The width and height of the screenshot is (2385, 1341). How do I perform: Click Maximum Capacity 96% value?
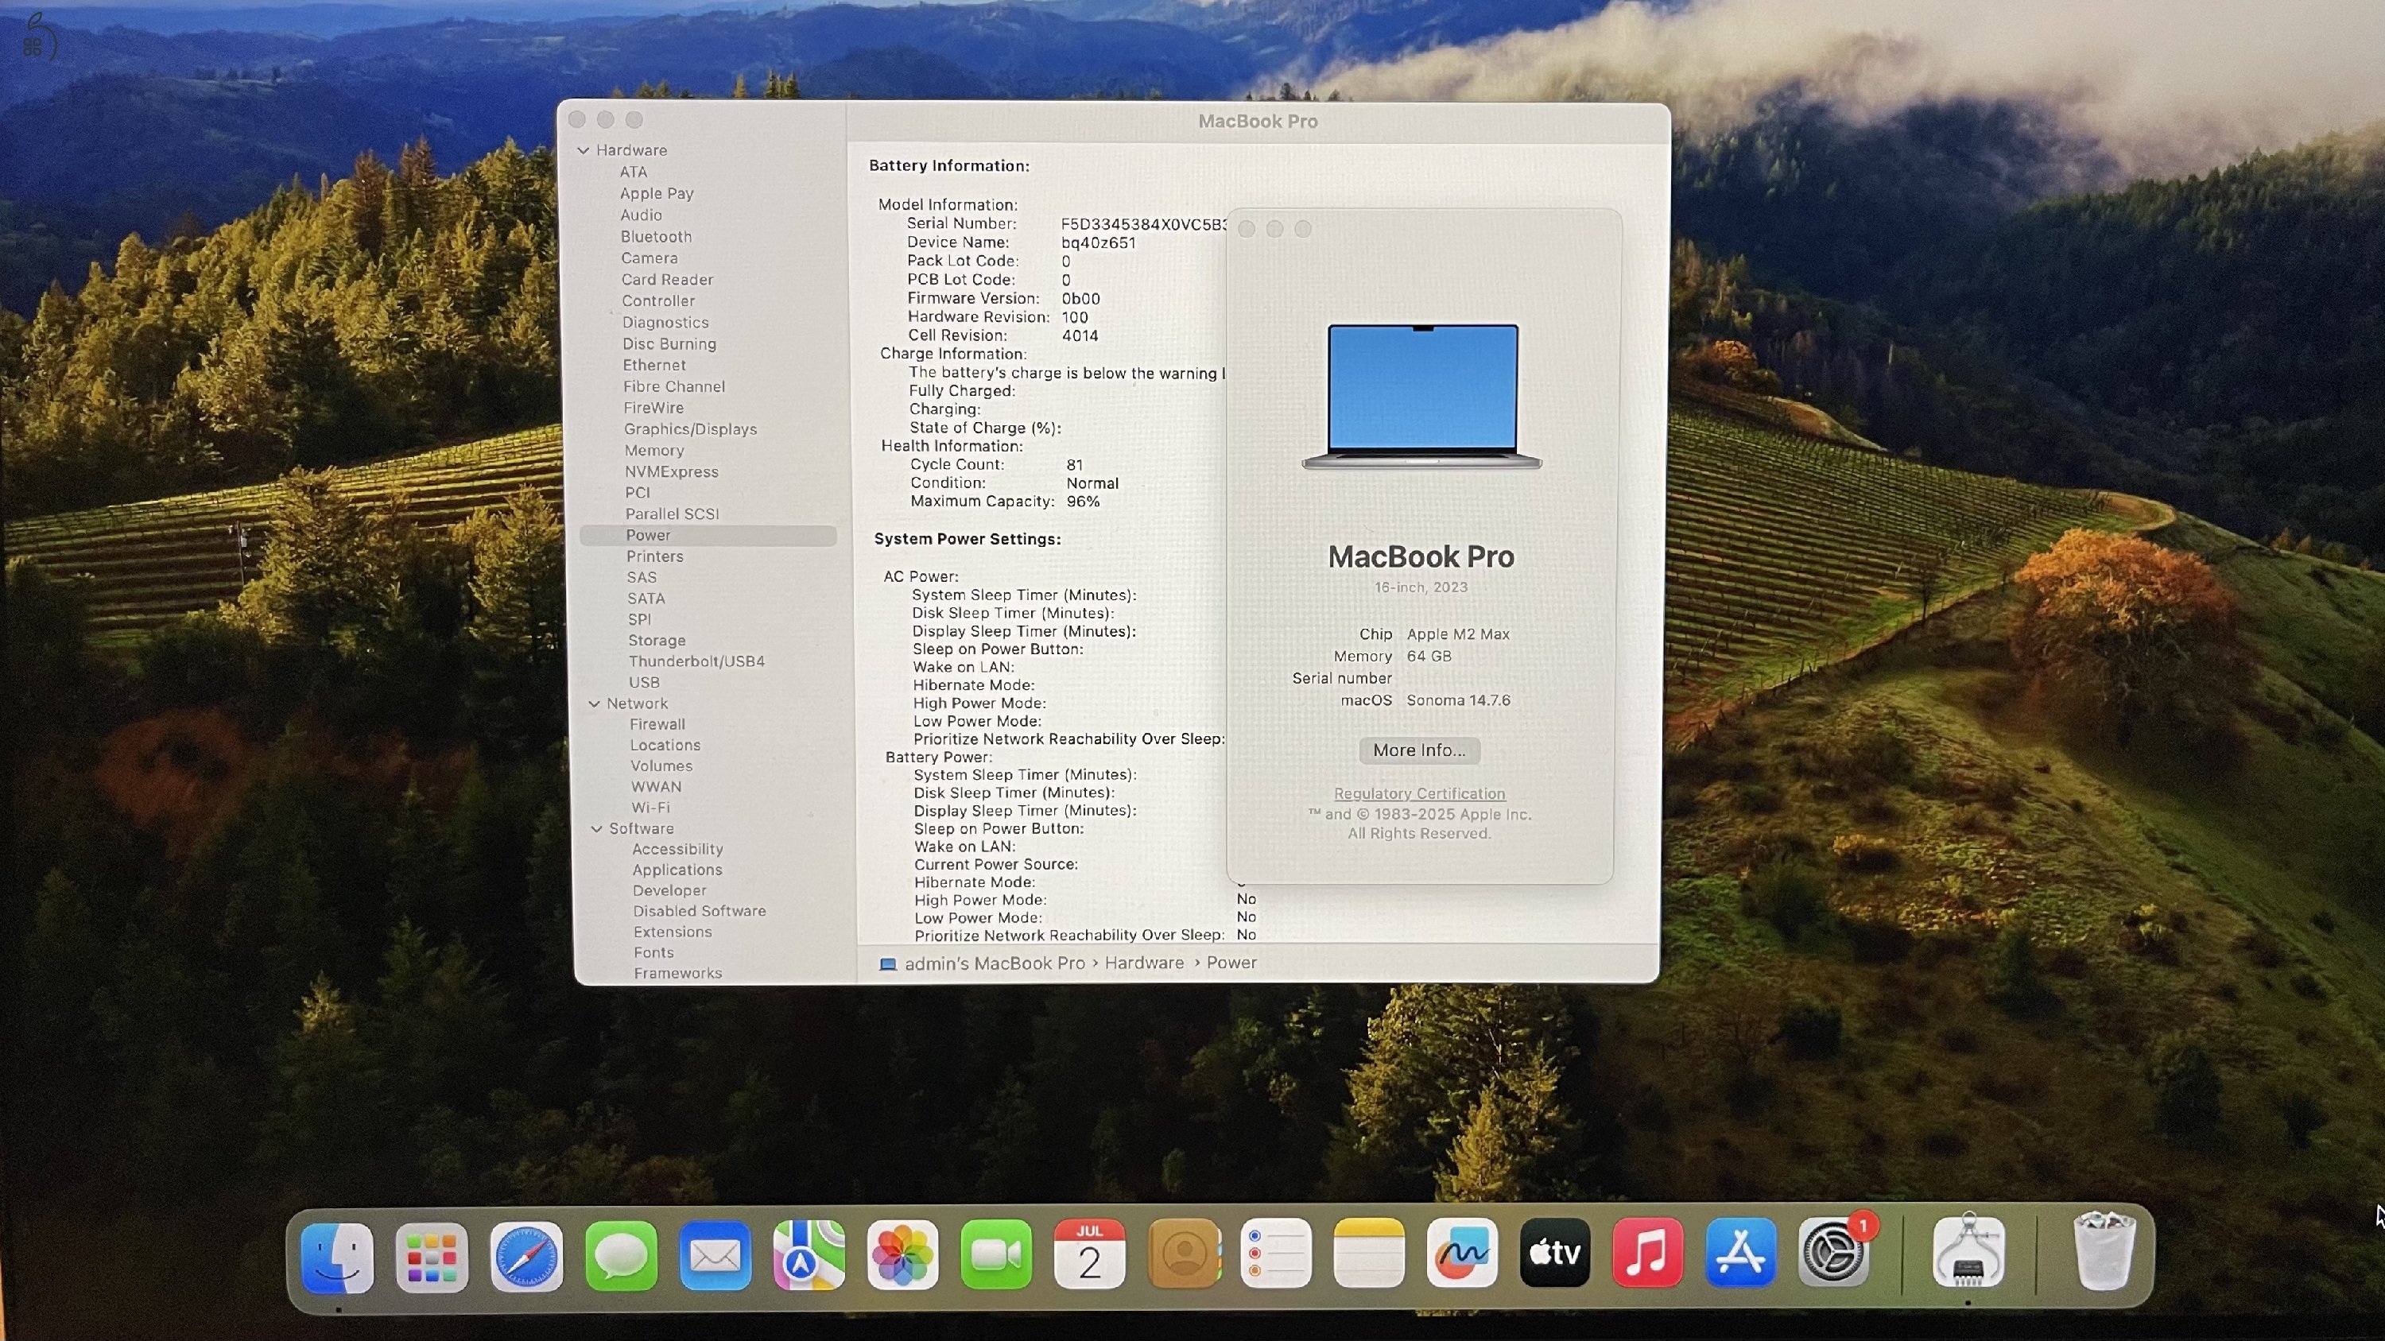1082,502
